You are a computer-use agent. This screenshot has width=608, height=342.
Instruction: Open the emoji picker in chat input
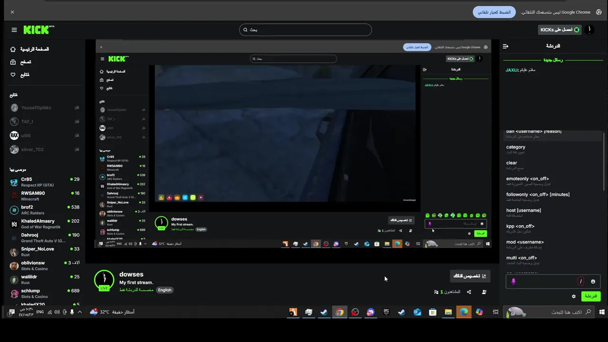click(593, 281)
